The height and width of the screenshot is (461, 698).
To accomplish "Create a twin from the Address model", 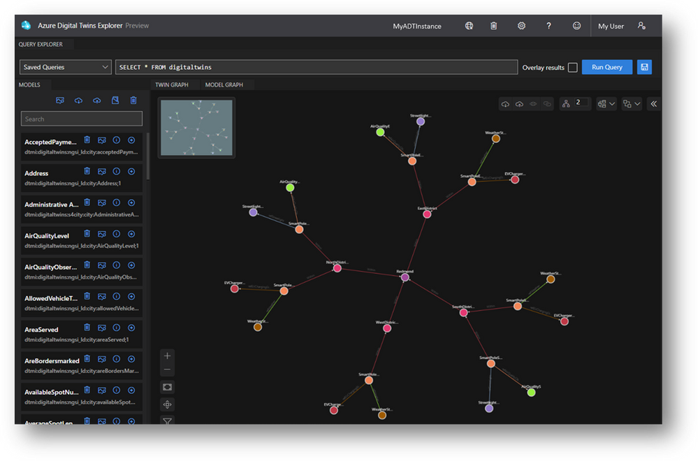I will pyautogui.click(x=131, y=171).
